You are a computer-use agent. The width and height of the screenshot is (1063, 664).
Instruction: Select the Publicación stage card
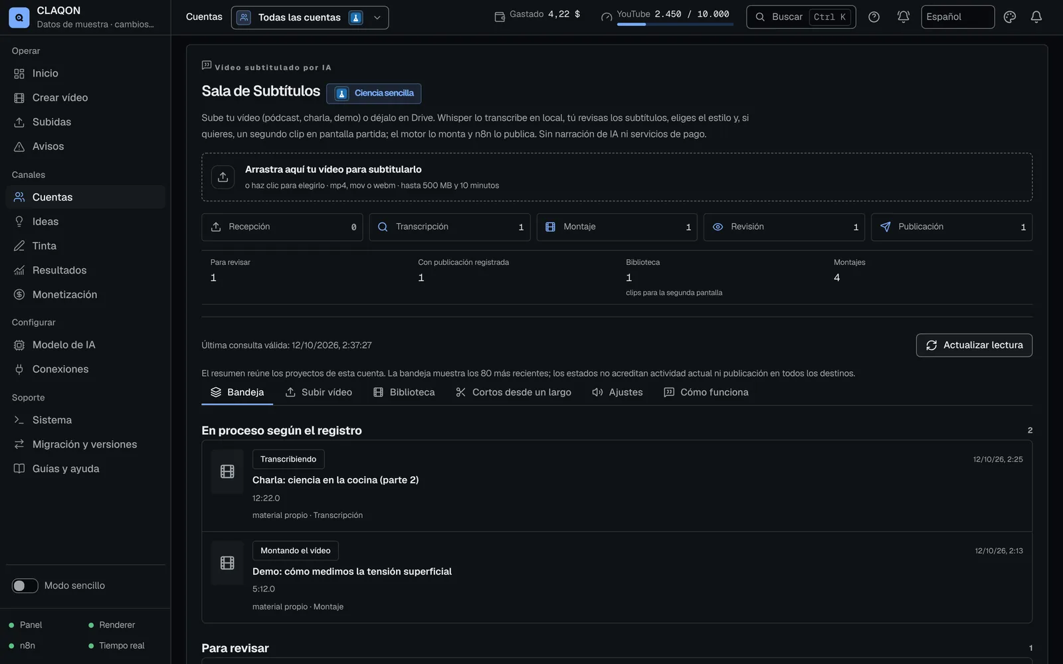coord(952,227)
